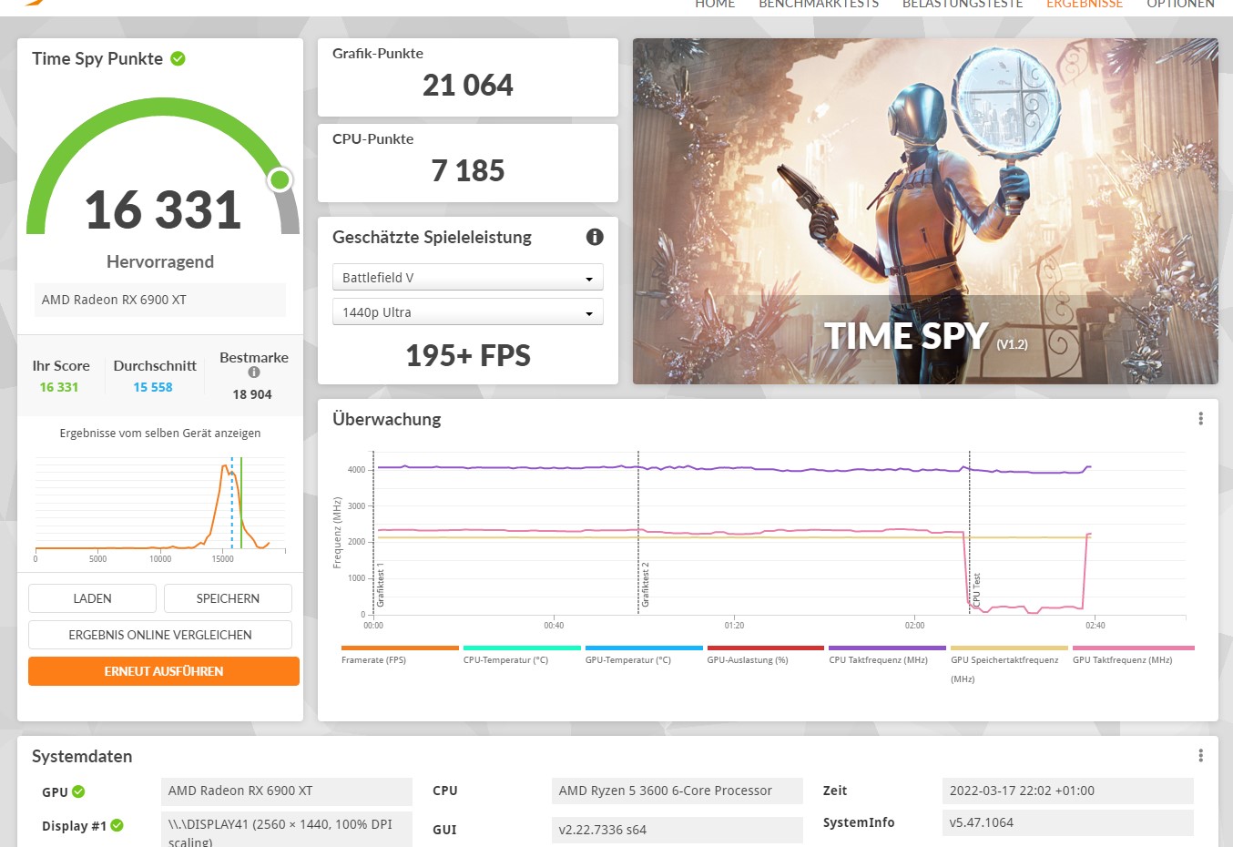Open the Überwachung three-dot options menu
Viewport: 1233px width, 847px height.
point(1200,419)
